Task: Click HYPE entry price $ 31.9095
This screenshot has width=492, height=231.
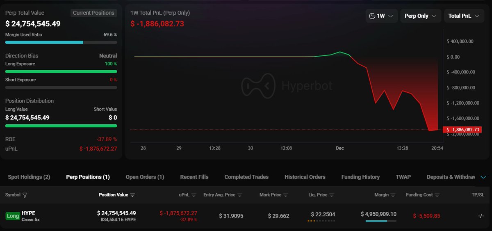Action: click(231, 216)
